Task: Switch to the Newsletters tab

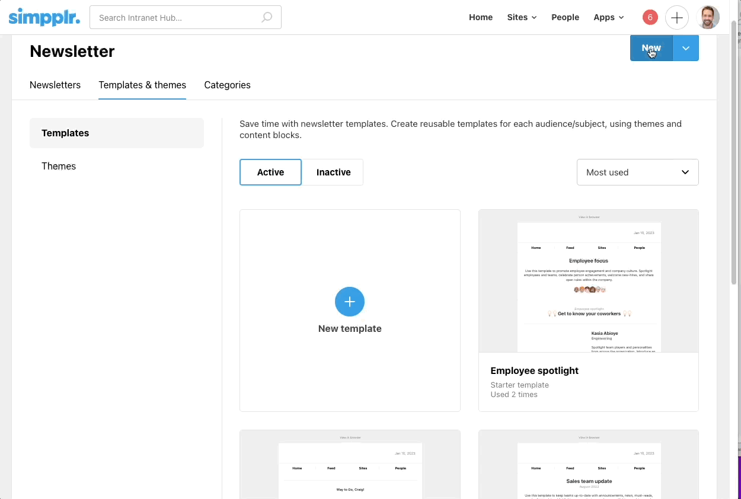Action: click(55, 85)
